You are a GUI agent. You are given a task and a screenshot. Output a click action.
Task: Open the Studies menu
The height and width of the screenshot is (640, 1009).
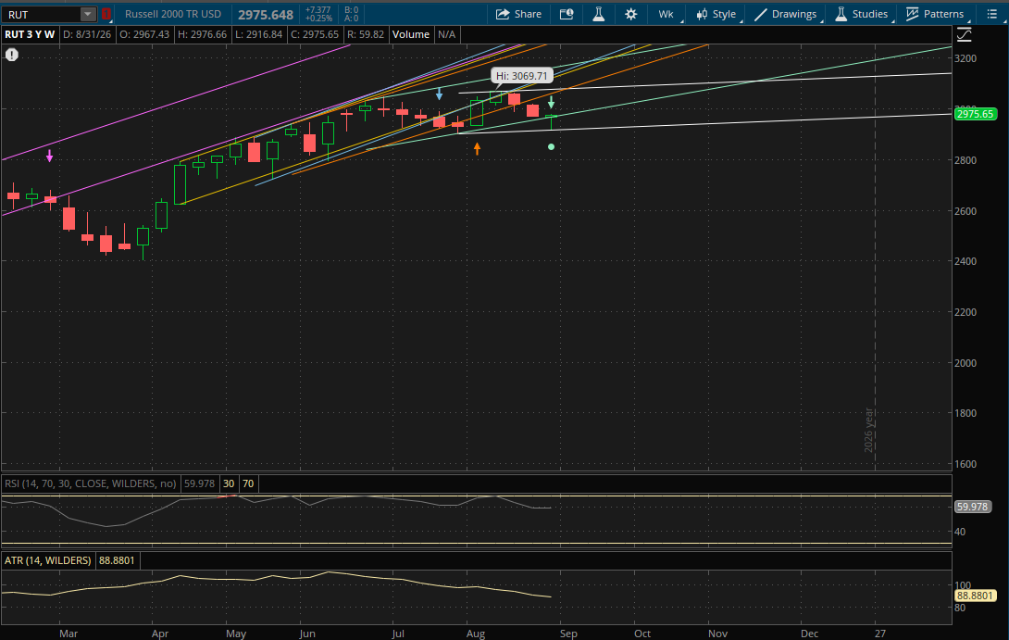(x=862, y=14)
